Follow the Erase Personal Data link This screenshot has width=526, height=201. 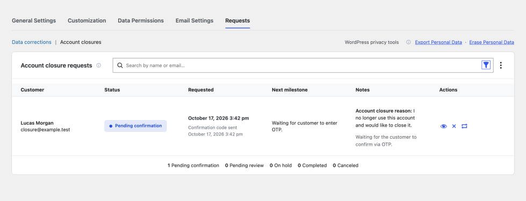click(492, 42)
